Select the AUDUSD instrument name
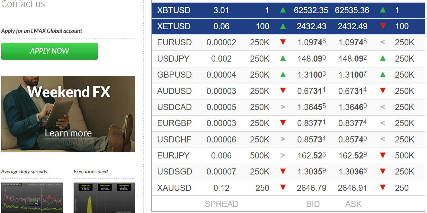 pyautogui.click(x=174, y=91)
